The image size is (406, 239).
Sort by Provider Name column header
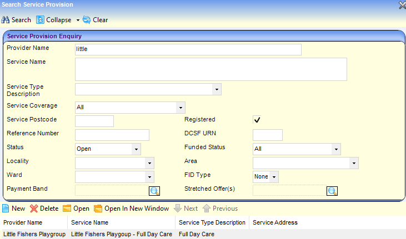(23, 222)
